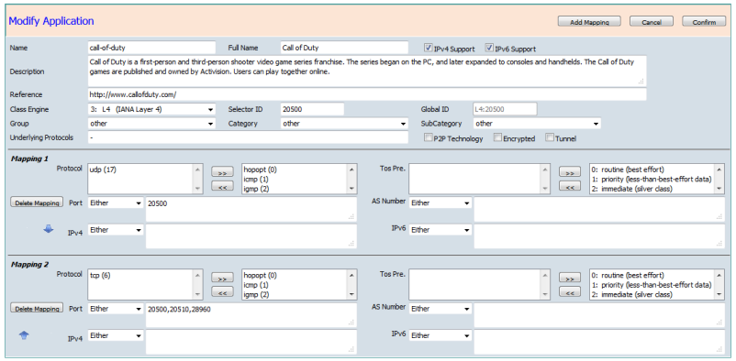Open Port direction dropdown in Mapping 2

[116, 309]
